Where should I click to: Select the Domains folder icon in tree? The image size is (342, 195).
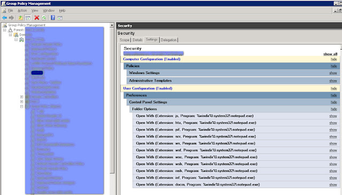16,35
